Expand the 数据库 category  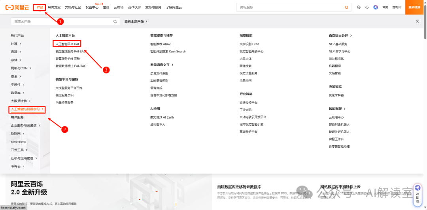click(18, 93)
